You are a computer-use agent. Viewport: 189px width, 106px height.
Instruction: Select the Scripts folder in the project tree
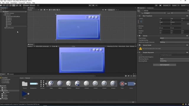click(x=5, y=97)
